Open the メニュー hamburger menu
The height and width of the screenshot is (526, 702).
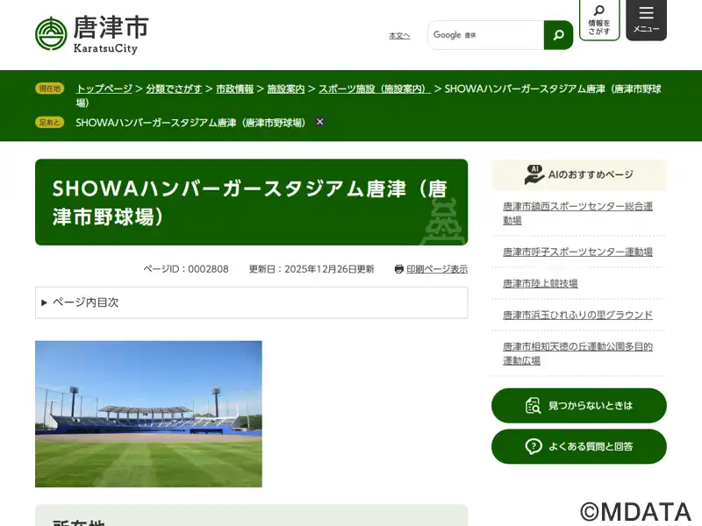(646, 19)
